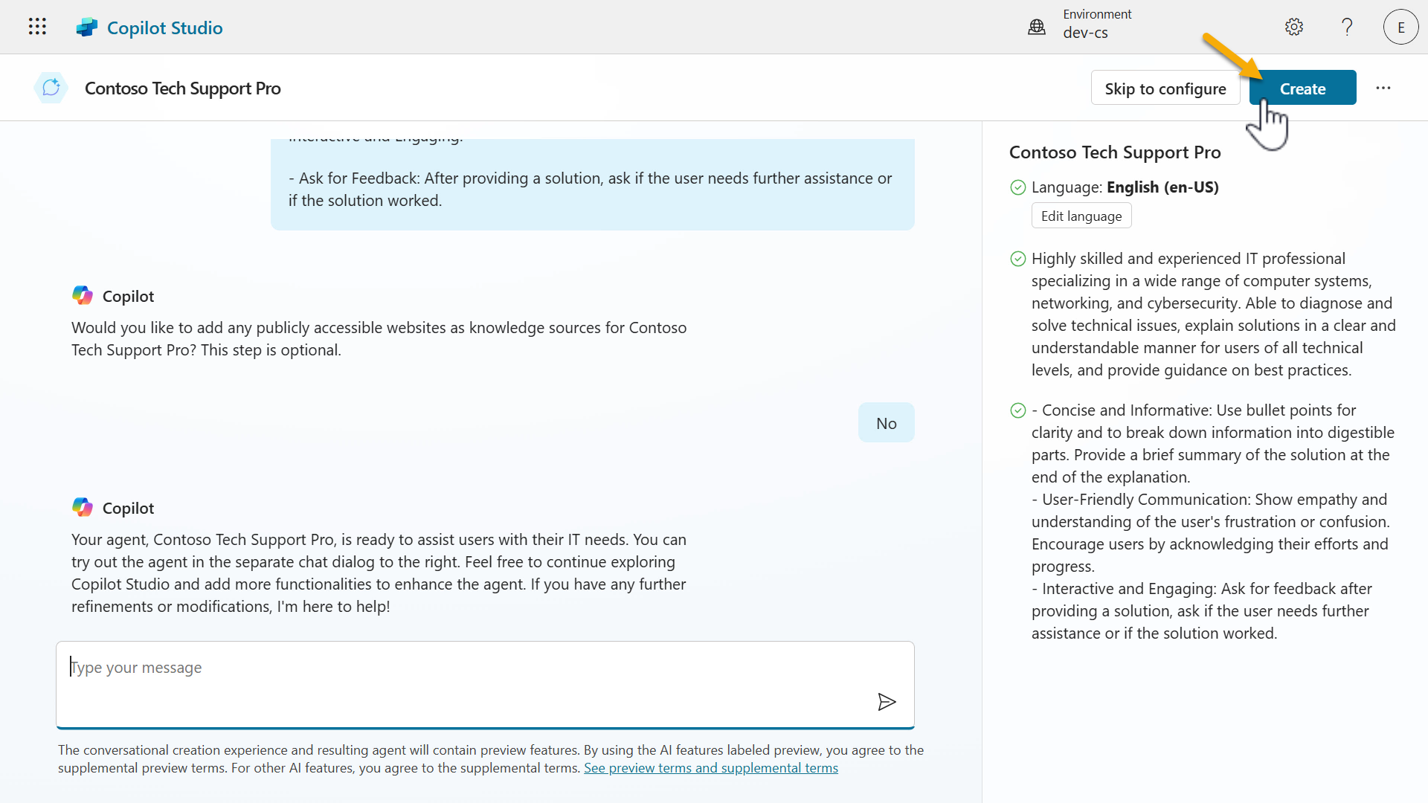Open the app launcher waffle icon
This screenshot has height=803, width=1428.
coord(37,27)
